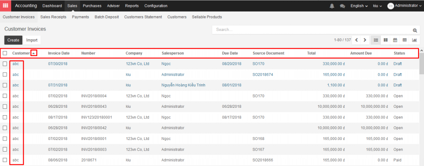424x166 pixels.
Task: Sort by Total column header
Action: click(x=311, y=53)
